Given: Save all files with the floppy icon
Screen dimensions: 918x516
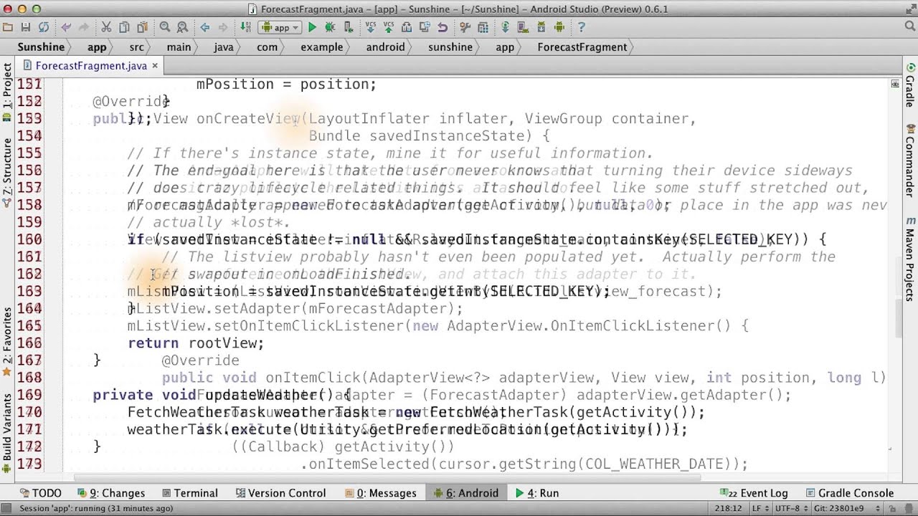Looking at the screenshot, I should [x=26, y=27].
